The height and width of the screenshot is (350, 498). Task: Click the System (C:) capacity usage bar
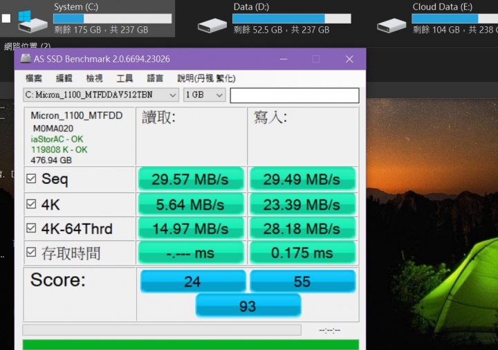pos(113,19)
